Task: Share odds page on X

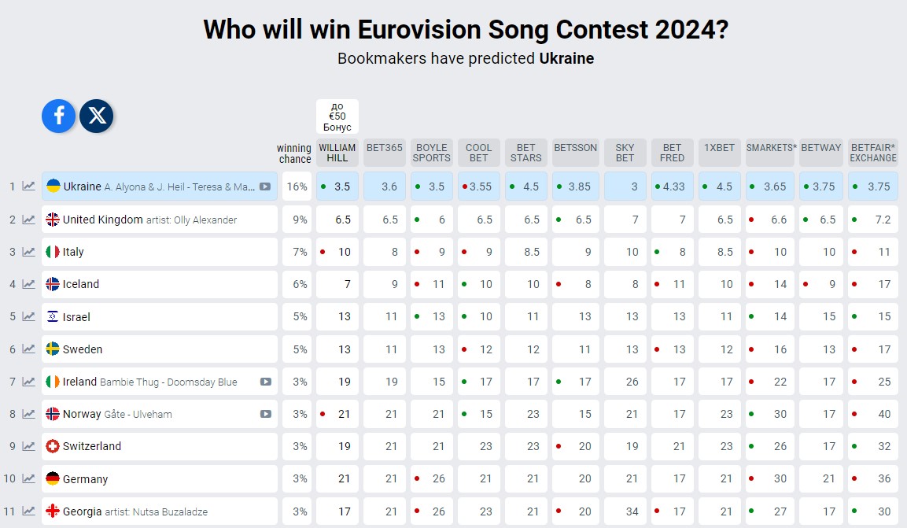Action: (x=97, y=116)
